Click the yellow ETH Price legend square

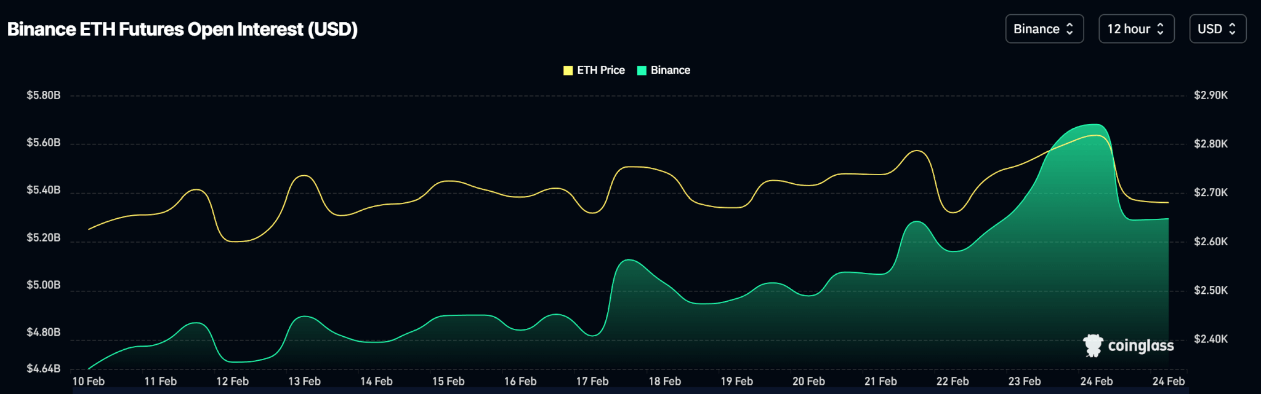click(x=568, y=70)
